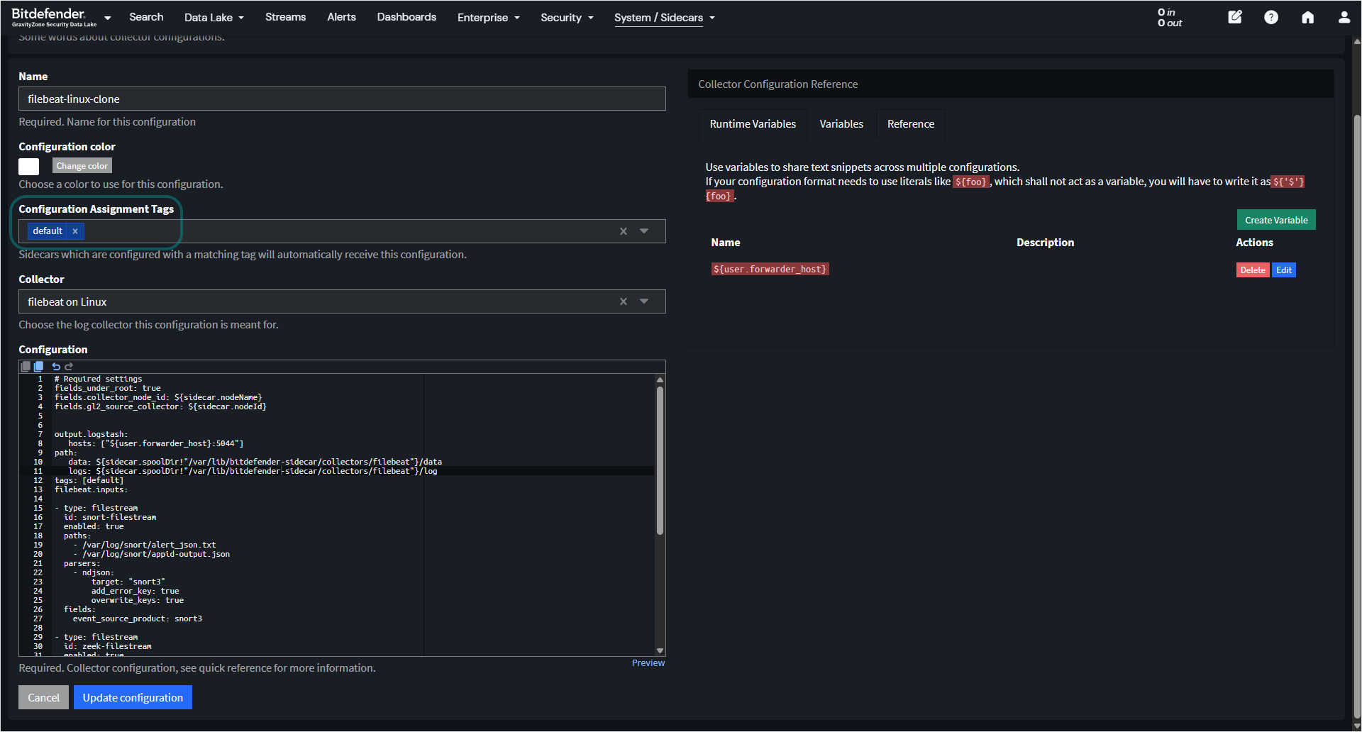Click the 'id: snort-filestream' line in the editor
This screenshot has height=732, width=1362.
110,517
